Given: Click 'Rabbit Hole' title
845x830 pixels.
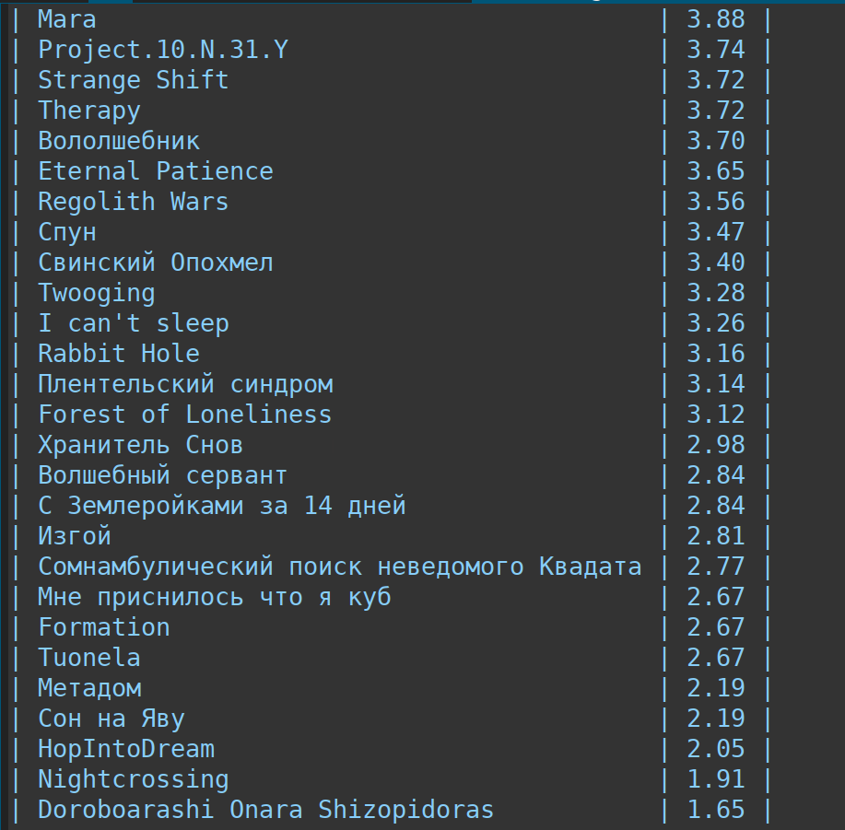Looking at the screenshot, I should point(119,355).
